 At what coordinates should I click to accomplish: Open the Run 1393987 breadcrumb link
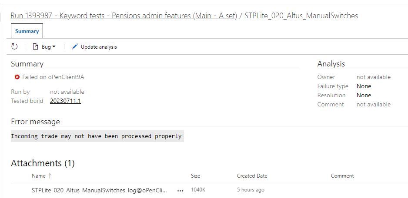(124, 16)
